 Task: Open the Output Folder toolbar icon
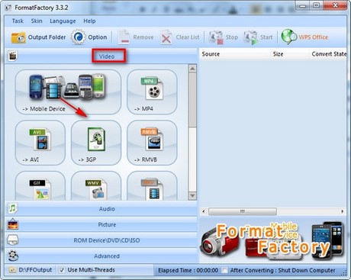point(18,37)
